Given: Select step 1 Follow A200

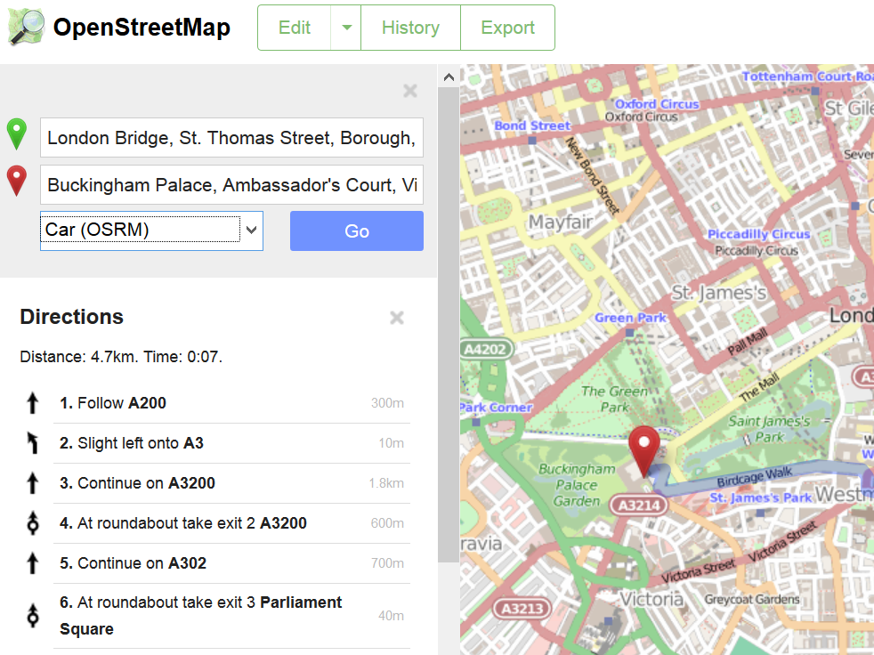Looking at the screenshot, I should (232, 403).
